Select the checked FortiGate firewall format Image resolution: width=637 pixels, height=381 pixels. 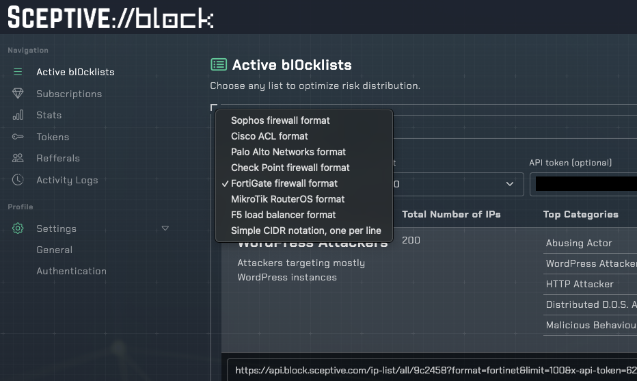coord(284,183)
